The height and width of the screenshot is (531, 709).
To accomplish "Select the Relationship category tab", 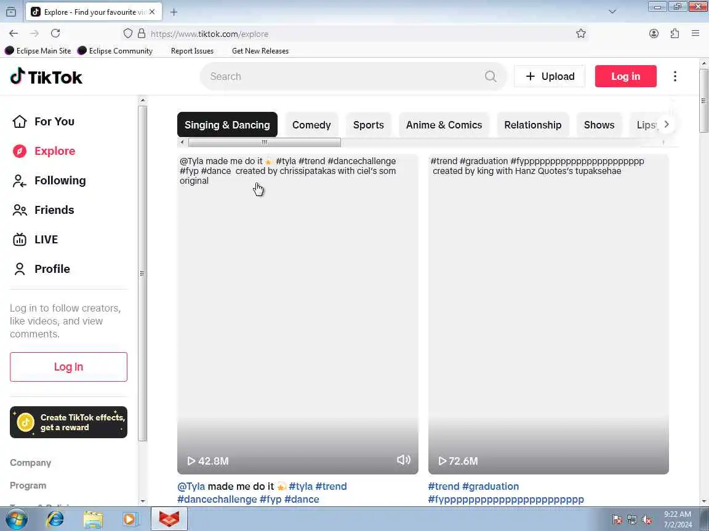I will [x=532, y=125].
